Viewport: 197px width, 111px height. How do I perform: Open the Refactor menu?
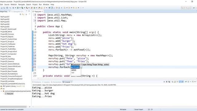(14, 5)
